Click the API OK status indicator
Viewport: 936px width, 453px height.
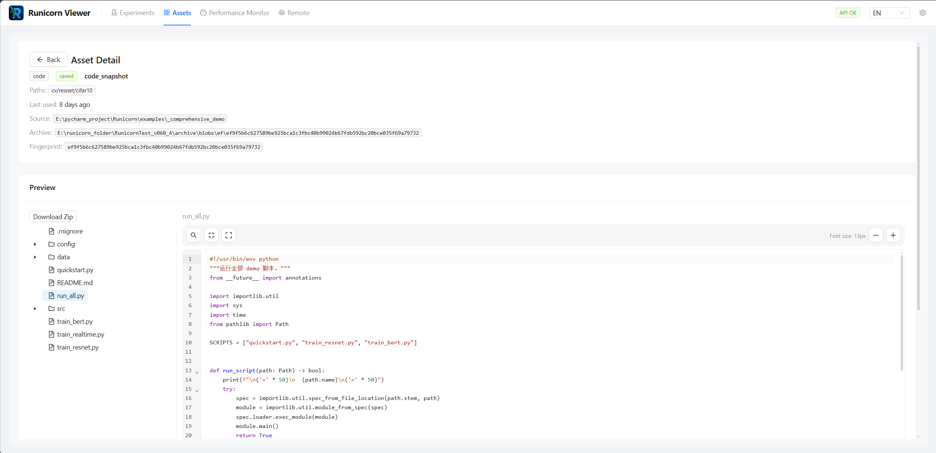click(848, 12)
